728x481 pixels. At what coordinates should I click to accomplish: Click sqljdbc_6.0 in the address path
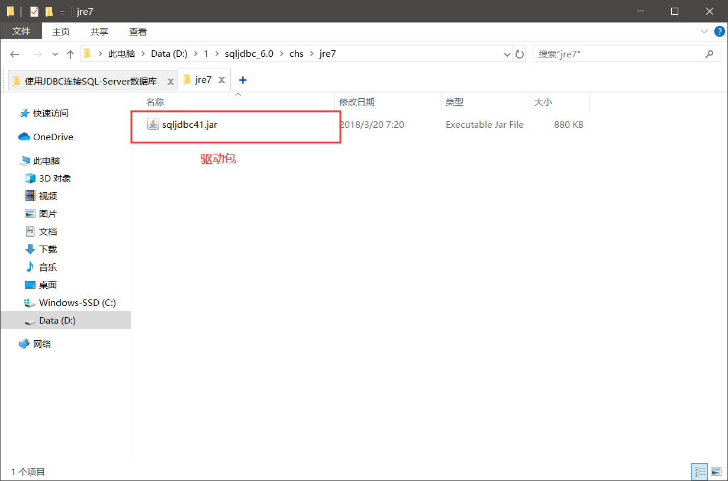point(249,54)
